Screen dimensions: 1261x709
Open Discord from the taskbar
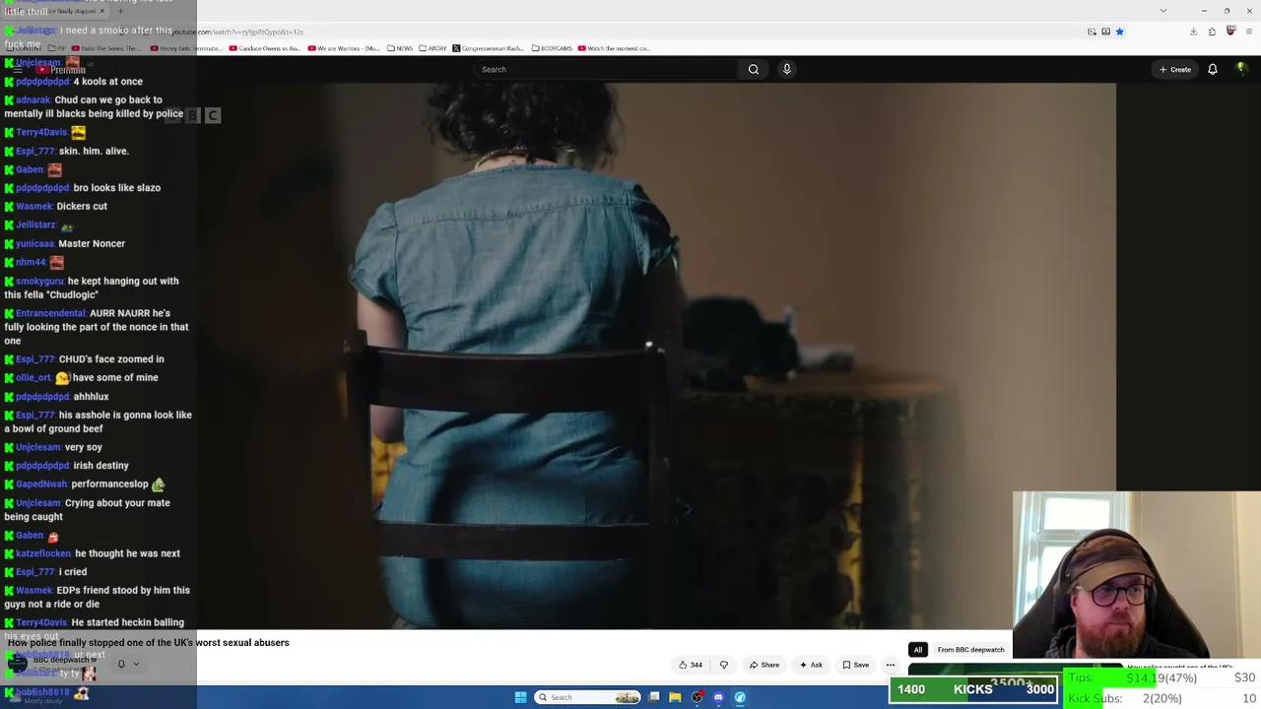718,697
